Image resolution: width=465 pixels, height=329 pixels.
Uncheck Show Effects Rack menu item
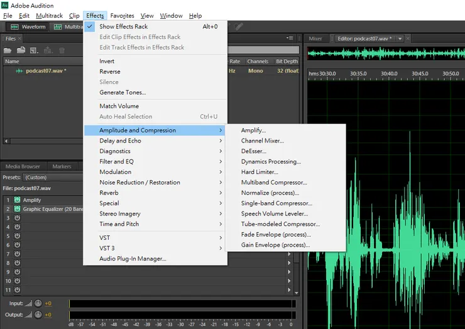point(123,26)
